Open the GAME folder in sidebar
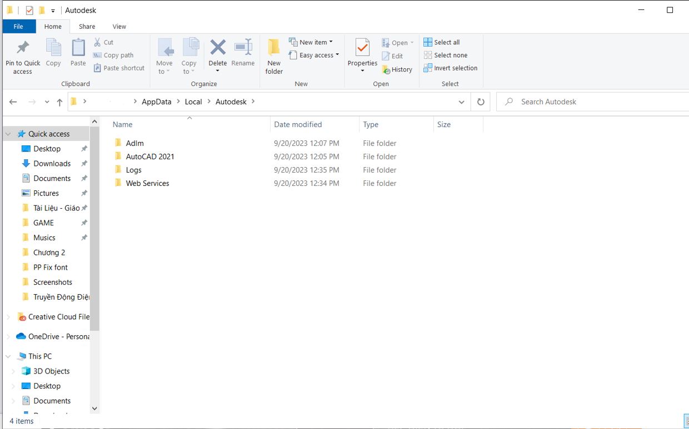This screenshot has width=689, height=429. [x=43, y=223]
